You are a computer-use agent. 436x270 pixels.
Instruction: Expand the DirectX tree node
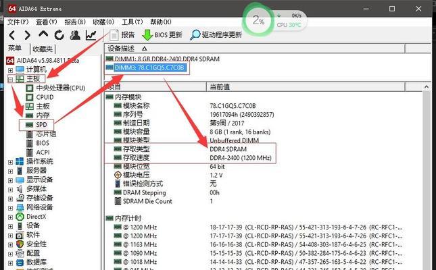click(x=10, y=217)
